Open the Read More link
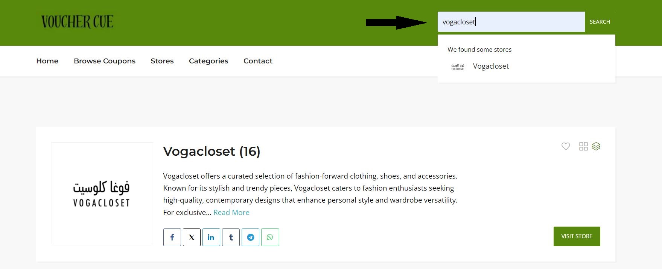The image size is (662, 269). pyautogui.click(x=231, y=212)
